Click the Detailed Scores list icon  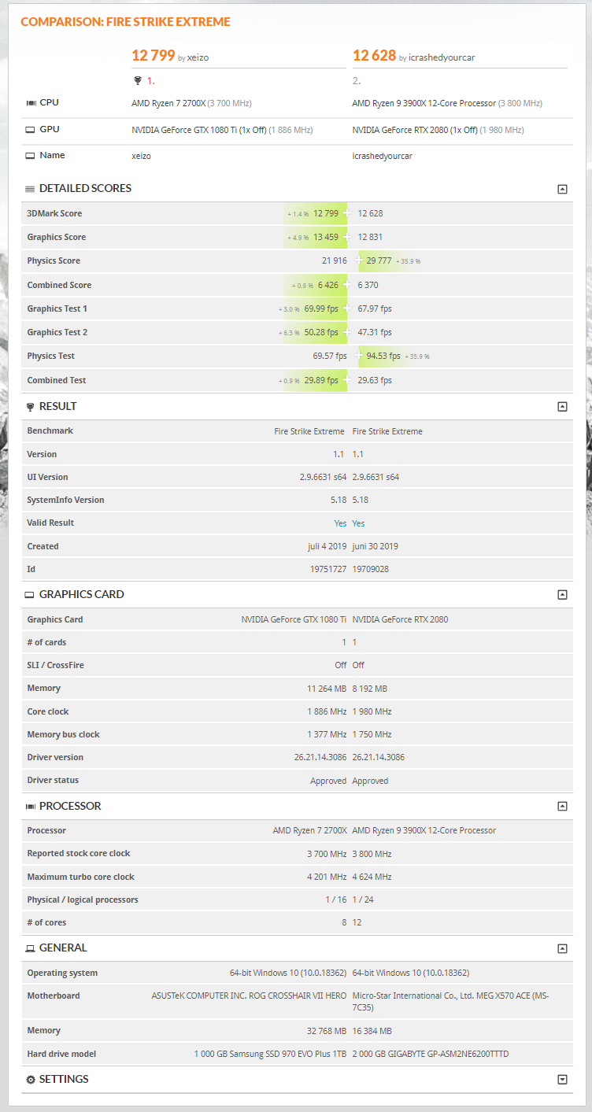pos(30,189)
